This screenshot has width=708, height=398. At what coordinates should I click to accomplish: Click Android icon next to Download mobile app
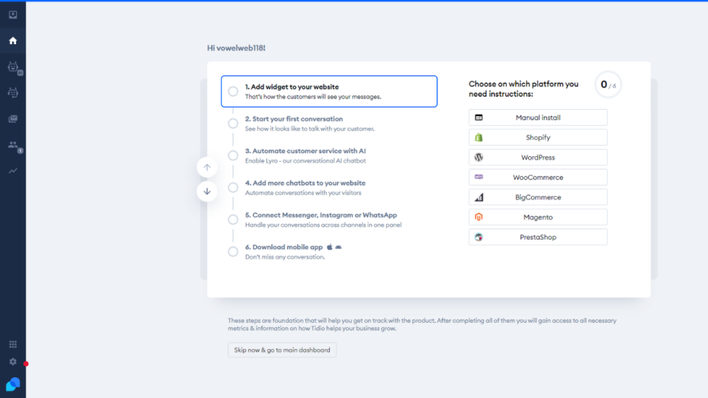coord(338,247)
